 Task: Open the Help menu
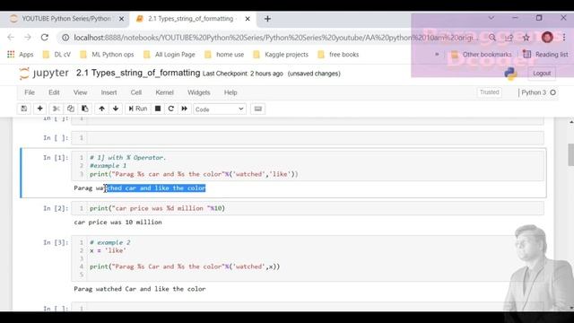click(x=230, y=92)
